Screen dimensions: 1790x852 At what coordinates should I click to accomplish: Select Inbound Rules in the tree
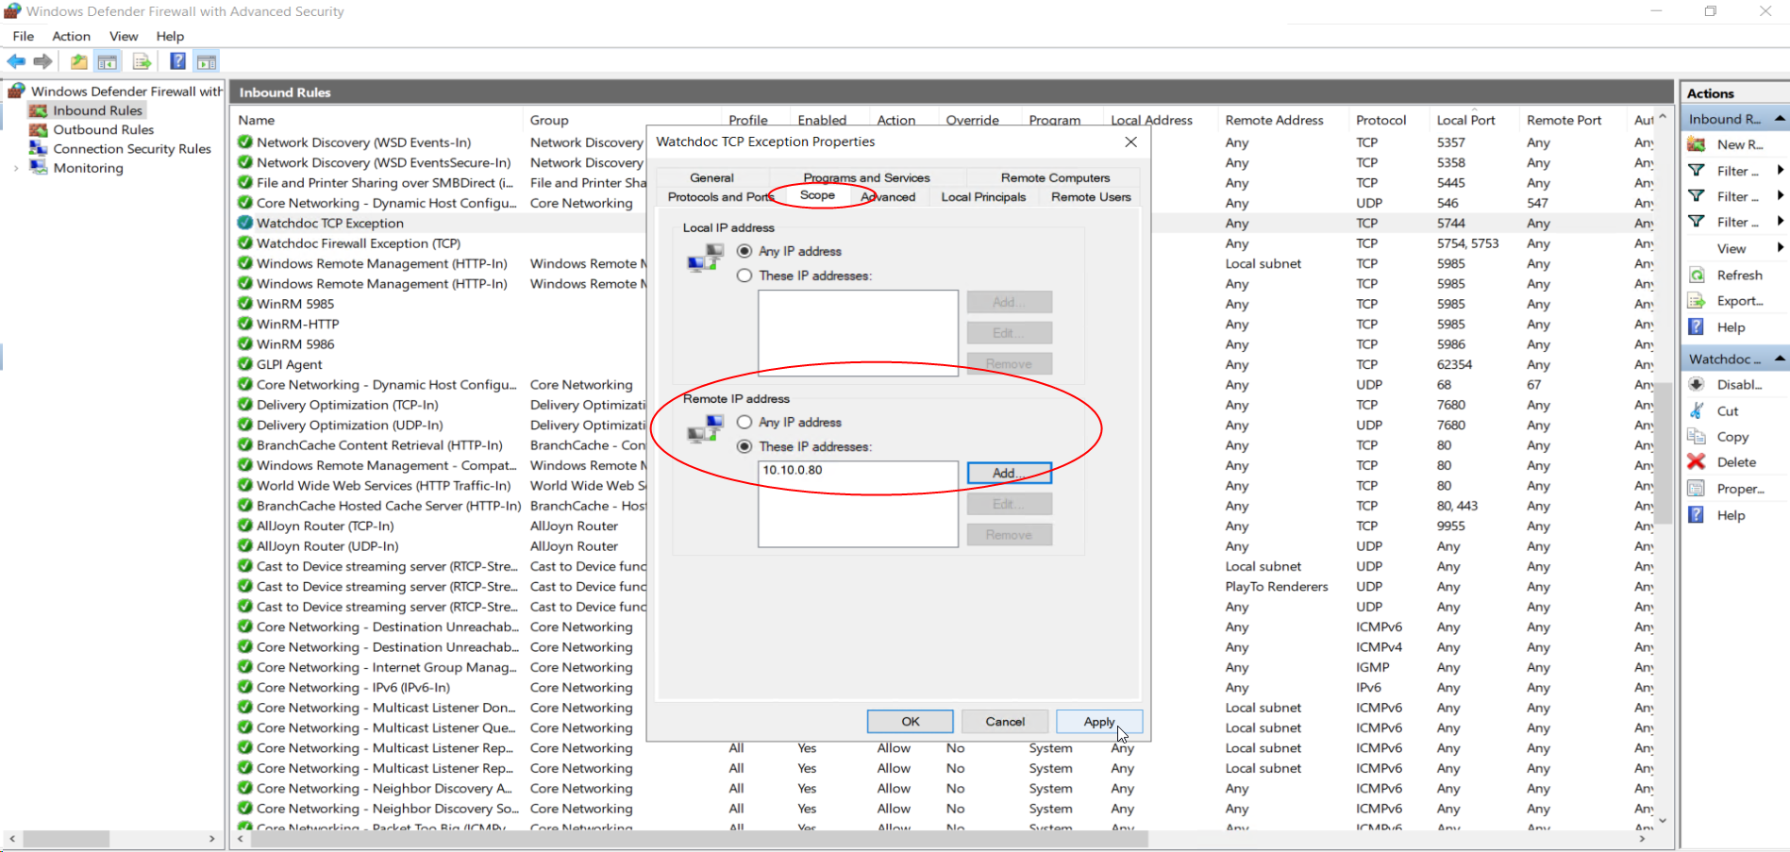(97, 110)
